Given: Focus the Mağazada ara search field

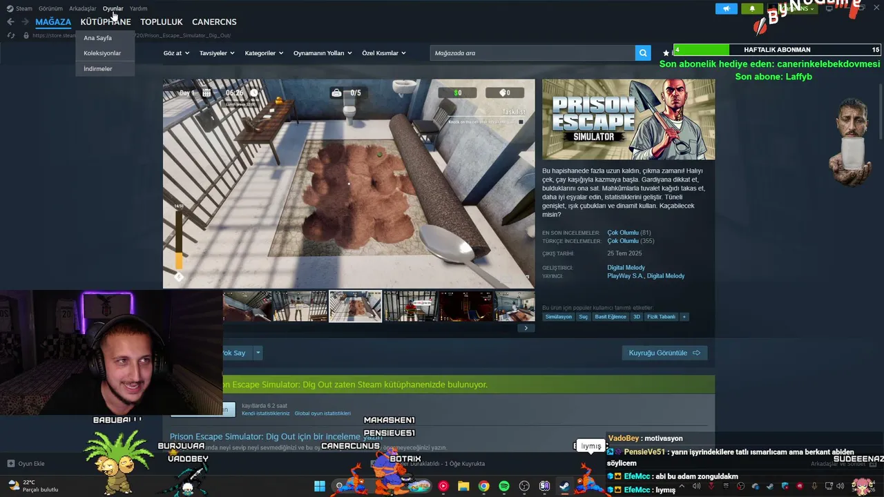Looking at the screenshot, I should tap(532, 53).
